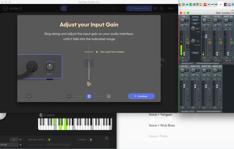
Task: Click the fader on hardware output ADAT 3/4
Action: pyautogui.click(x=195, y=87)
